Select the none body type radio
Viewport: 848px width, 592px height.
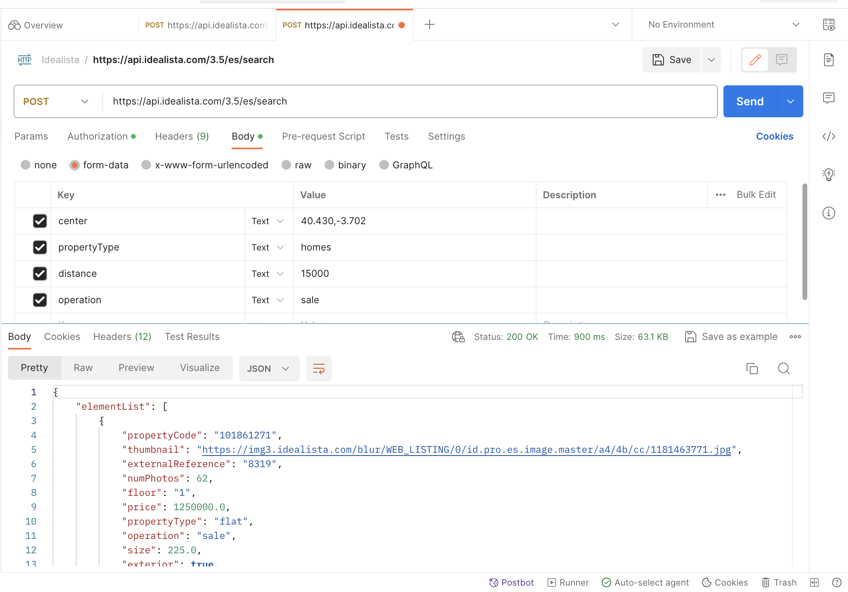point(26,165)
